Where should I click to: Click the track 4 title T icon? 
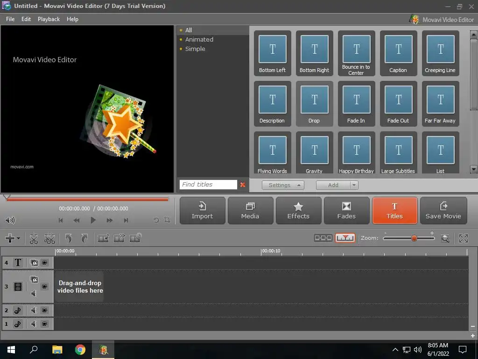tap(18, 263)
